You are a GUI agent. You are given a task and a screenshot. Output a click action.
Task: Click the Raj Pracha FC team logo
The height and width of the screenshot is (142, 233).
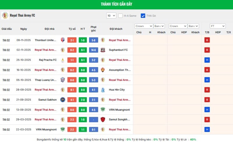pyautogui.click(x=63, y=60)
